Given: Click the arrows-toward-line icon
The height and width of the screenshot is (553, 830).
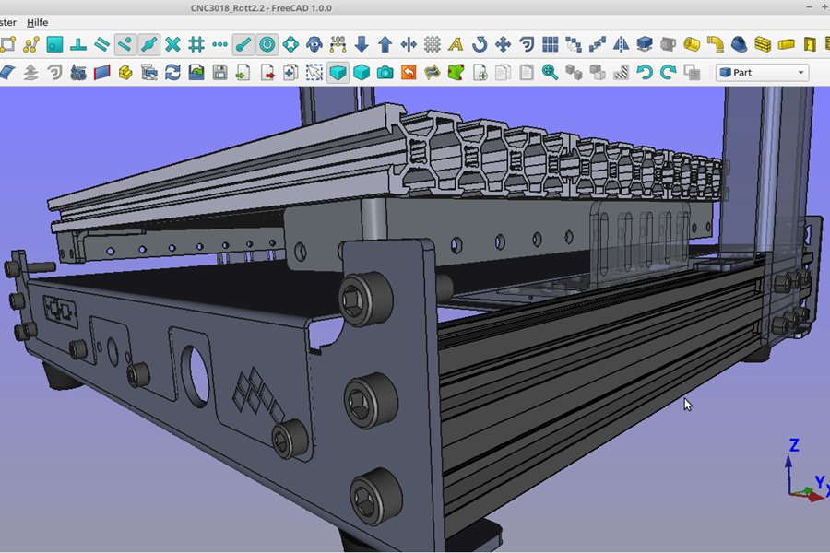Looking at the screenshot, I should 409,44.
